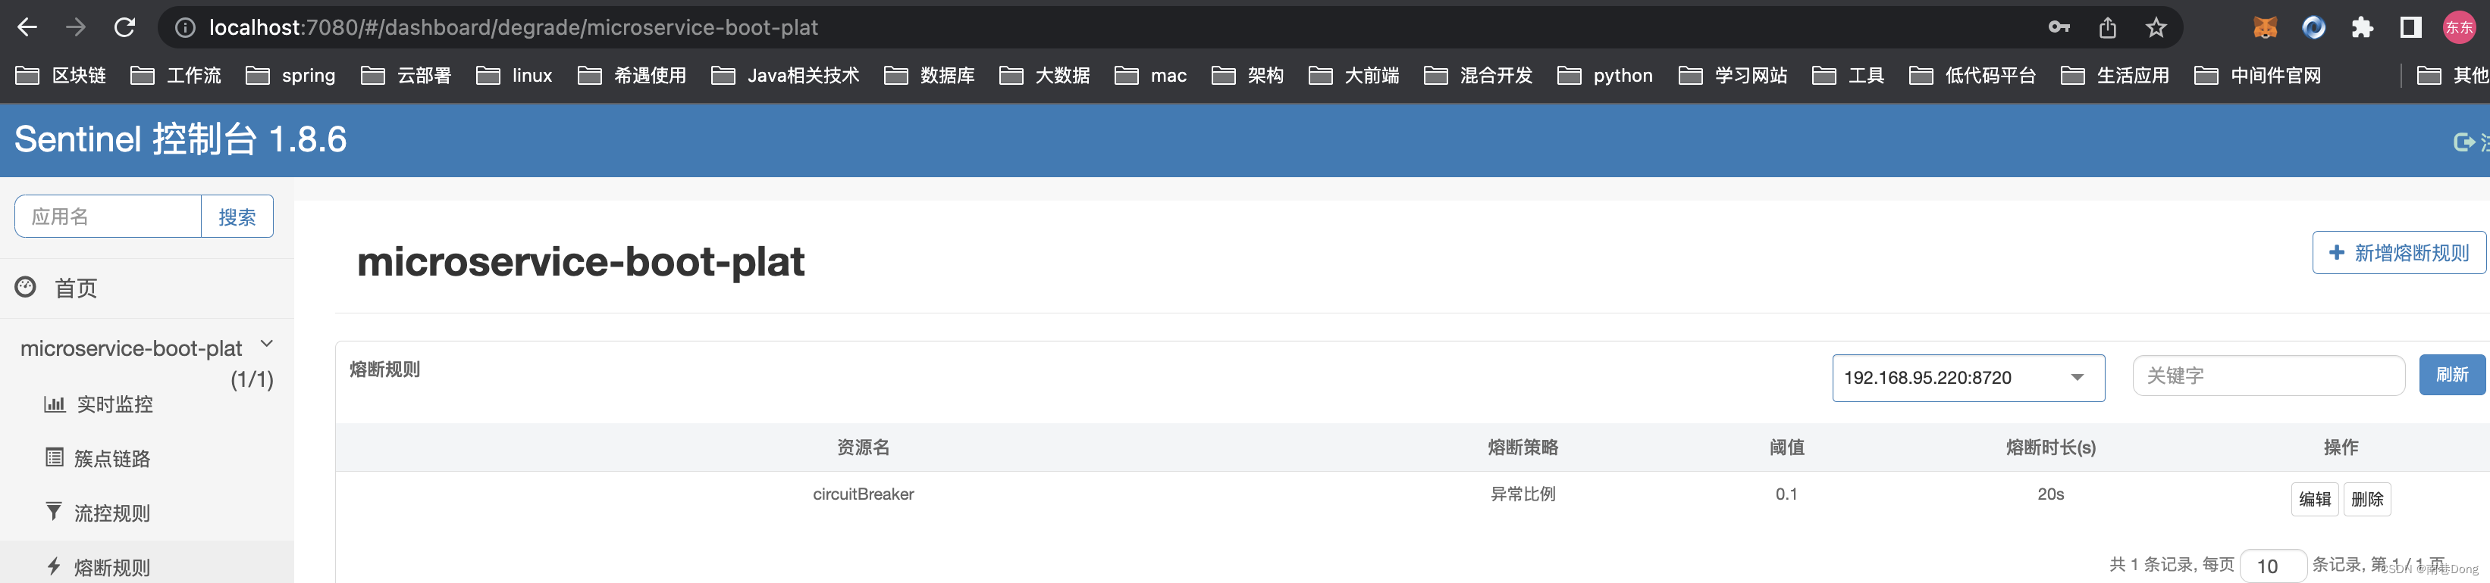Open the python bookmark folder
Screen dimensions: 2490x583
point(1604,75)
